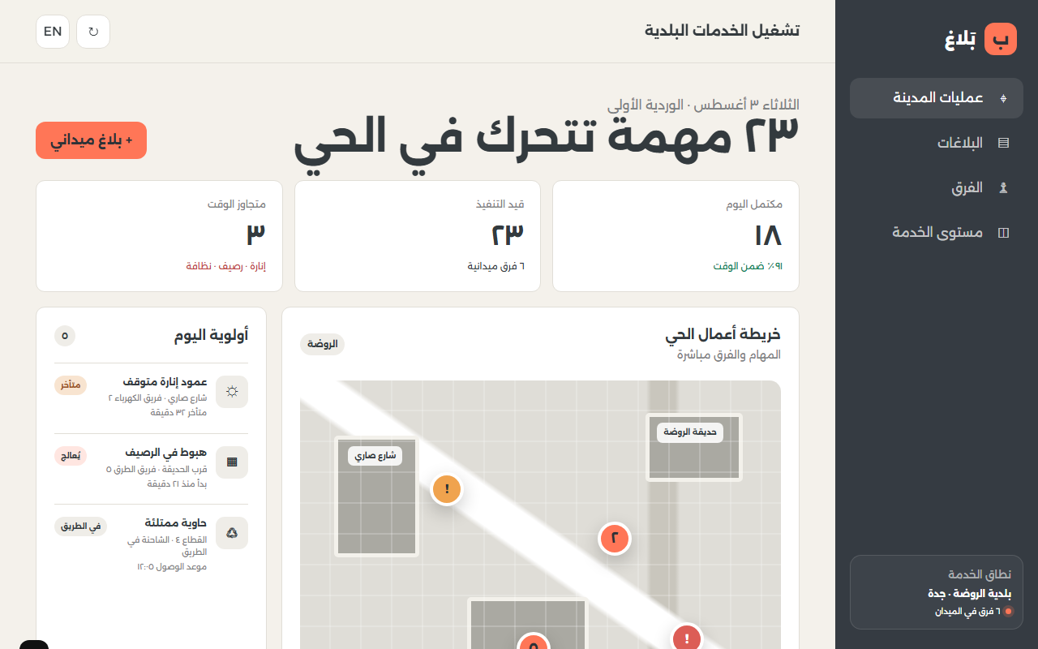Click the متأخر ٣٢ دقيقة text

pos(178,412)
